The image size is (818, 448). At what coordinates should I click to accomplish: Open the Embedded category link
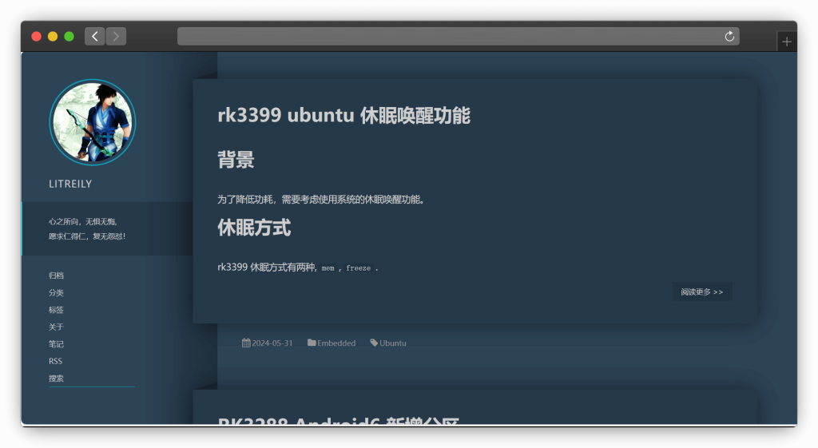[336, 343]
